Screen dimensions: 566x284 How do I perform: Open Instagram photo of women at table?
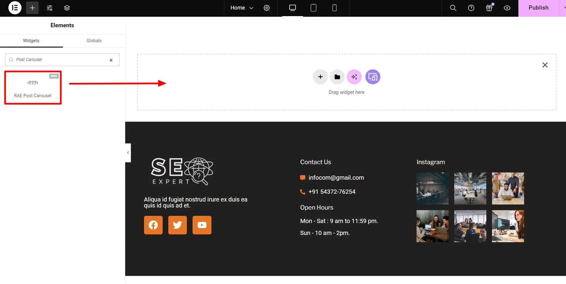pos(432,226)
